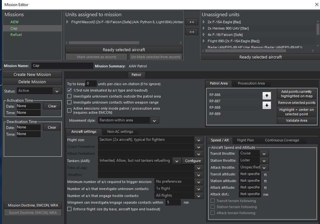Open Transit throttle dropdown
Viewport: 320px width, 224px height.
point(254,153)
